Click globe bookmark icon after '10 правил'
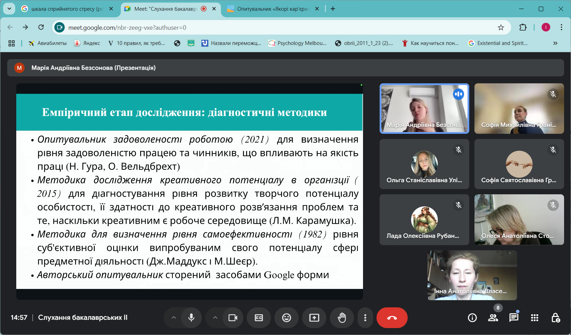The height and width of the screenshot is (335, 571). [177, 43]
